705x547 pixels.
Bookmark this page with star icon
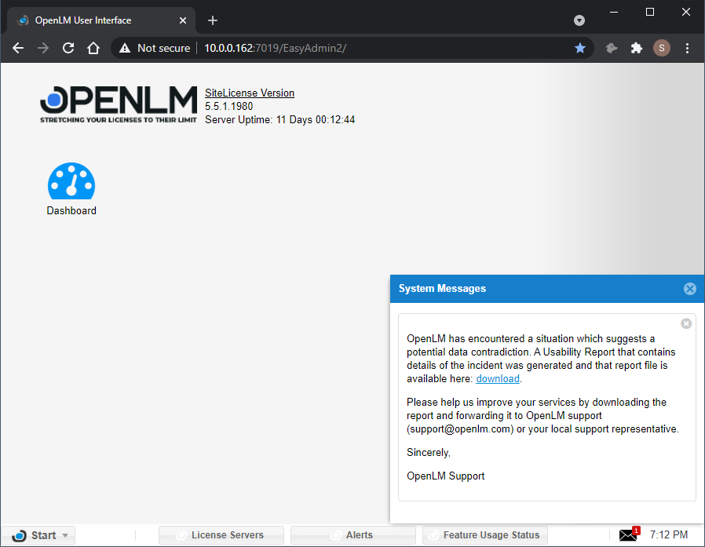[580, 48]
